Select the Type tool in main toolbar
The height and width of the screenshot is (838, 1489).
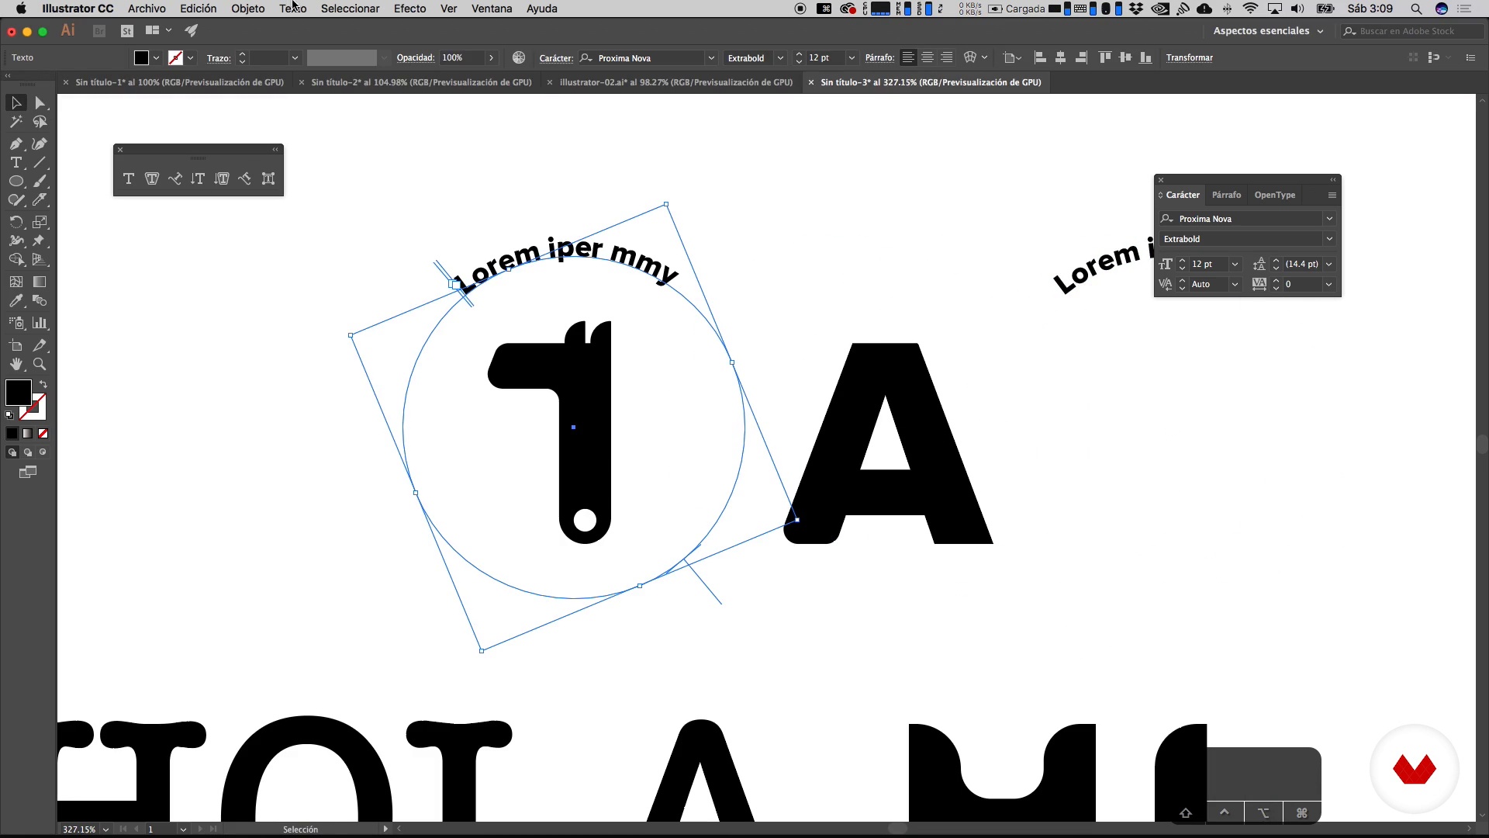click(16, 163)
